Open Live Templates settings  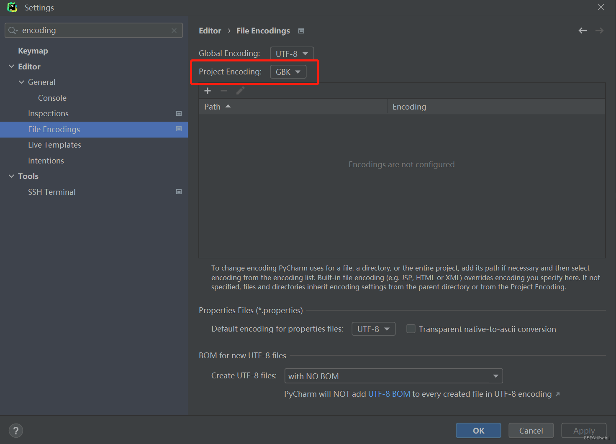(x=54, y=145)
